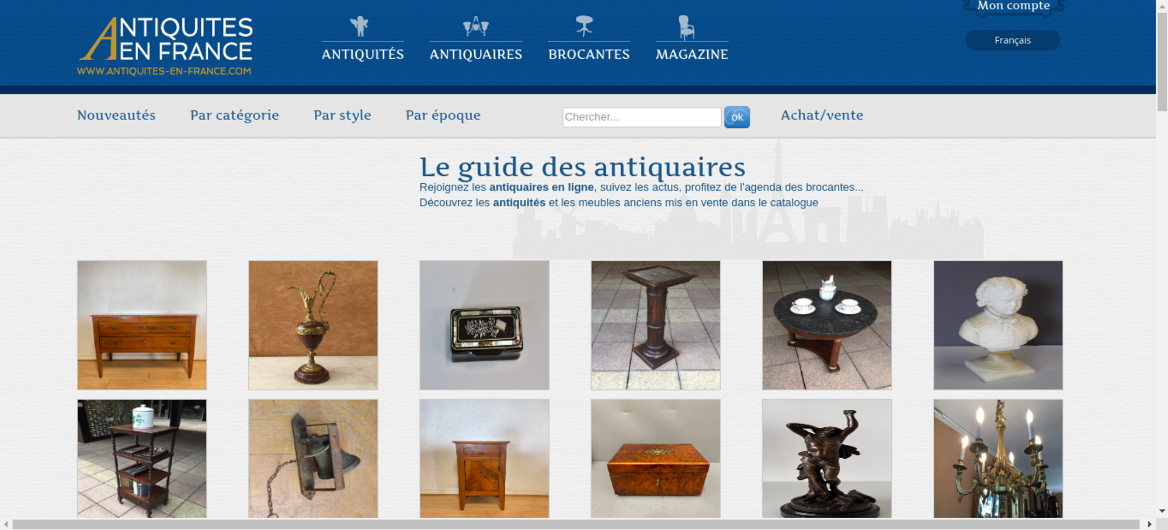Click the vertical scrollbar thumb
1168x530 pixels.
click(x=1162, y=61)
